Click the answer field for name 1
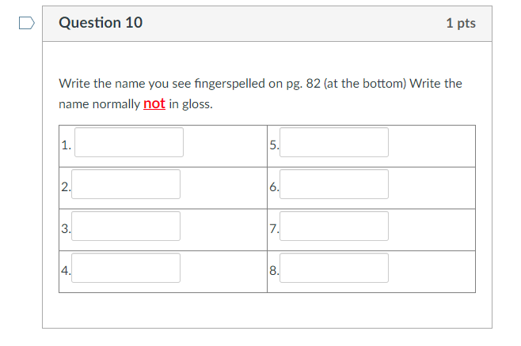Viewport: 521px width, 346px height. coord(129,143)
